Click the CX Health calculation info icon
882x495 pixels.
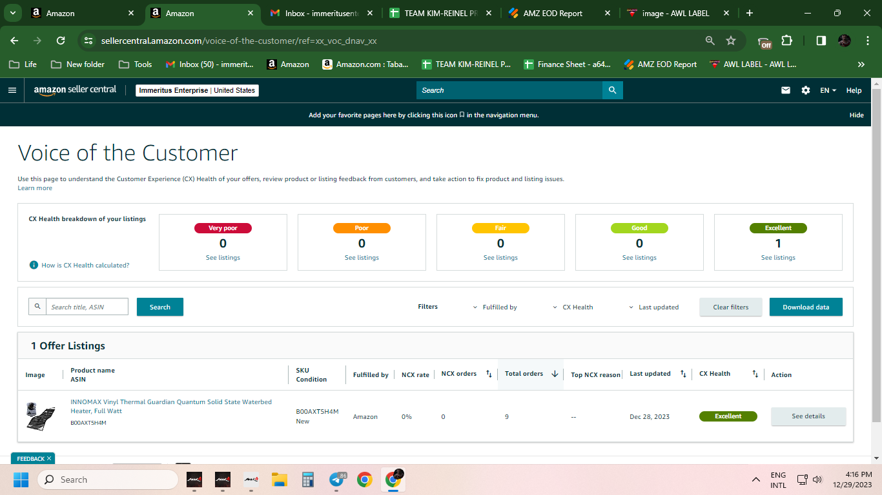34,265
